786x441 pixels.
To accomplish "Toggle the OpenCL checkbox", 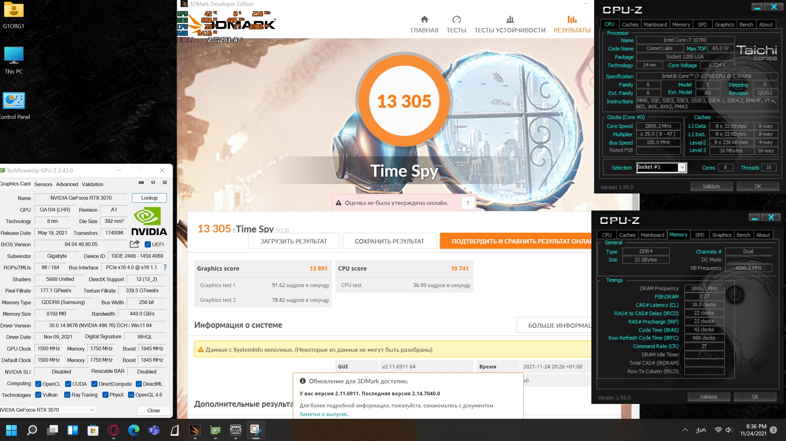I will point(38,384).
